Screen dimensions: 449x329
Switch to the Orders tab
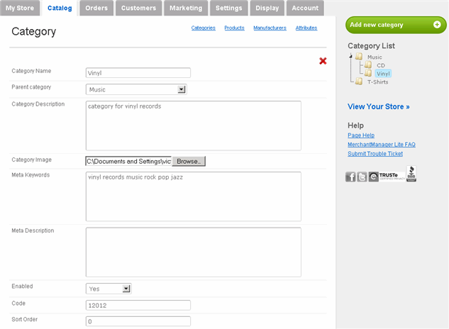96,8
